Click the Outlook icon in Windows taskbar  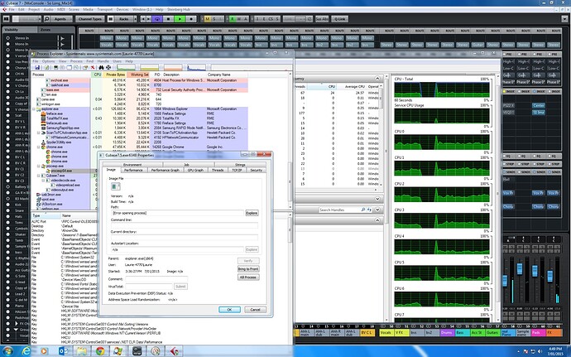pyautogui.click(x=63, y=351)
